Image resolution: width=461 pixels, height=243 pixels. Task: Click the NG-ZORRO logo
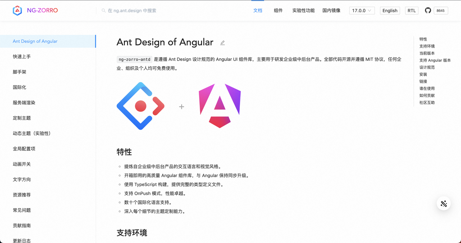click(x=35, y=10)
